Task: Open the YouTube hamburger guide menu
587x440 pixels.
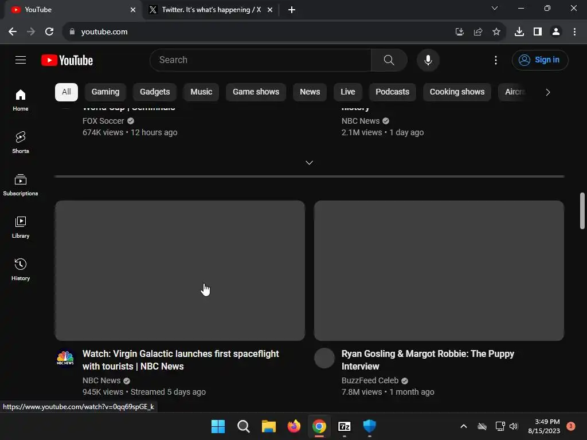Action: 21,60
